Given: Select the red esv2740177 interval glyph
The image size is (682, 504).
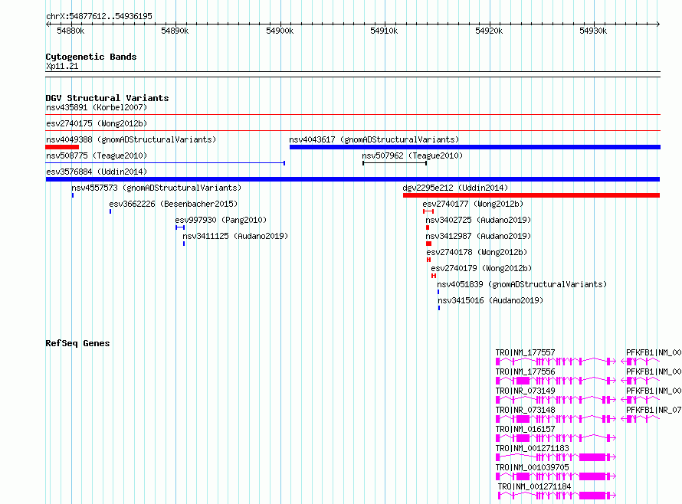Looking at the screenshot, I should click(428, 211).
